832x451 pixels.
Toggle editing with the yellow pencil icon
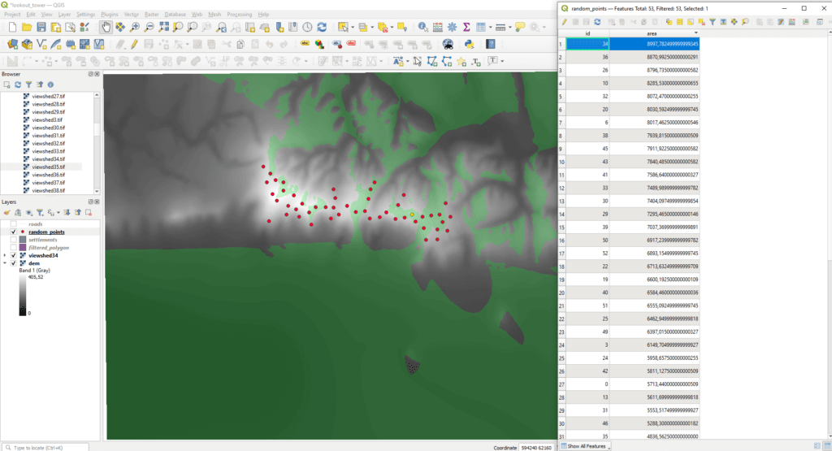pos(134,44)
